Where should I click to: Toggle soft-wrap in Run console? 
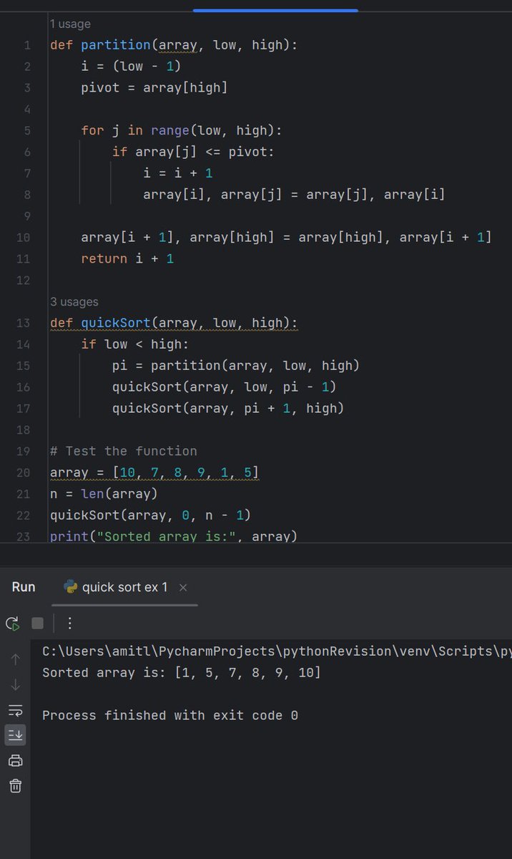click(16, 710)
